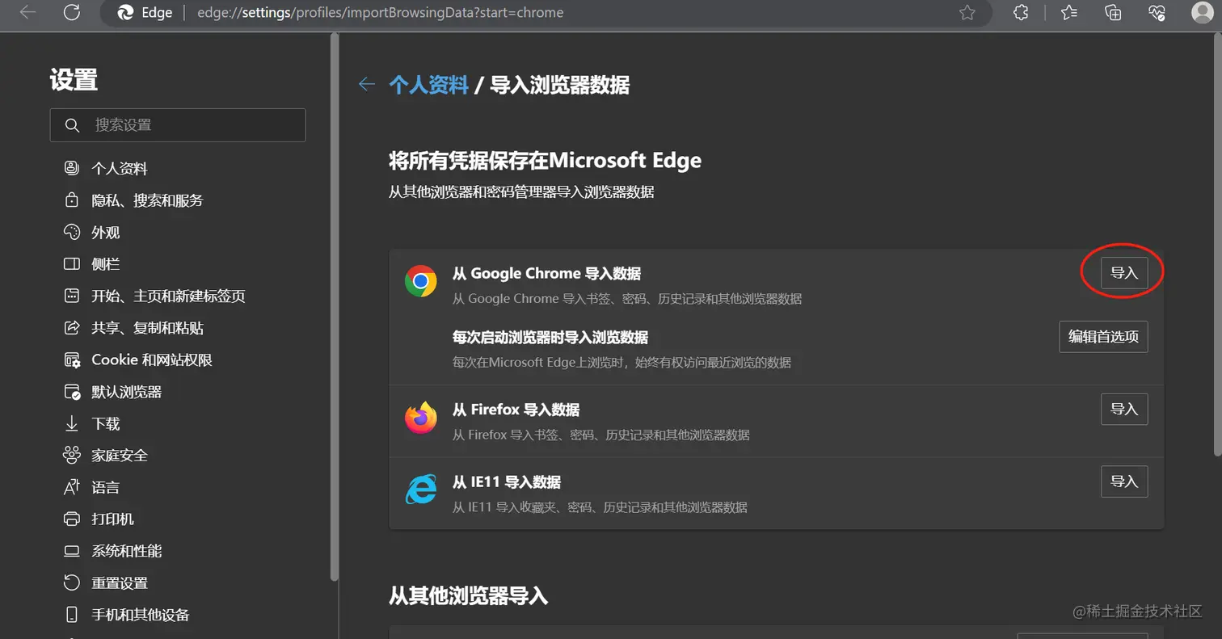Click the address bar URL
Screen dimensions: 1222x639
(380, 13)
